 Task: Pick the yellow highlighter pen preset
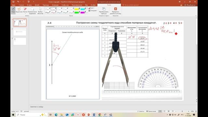(77, 9)
